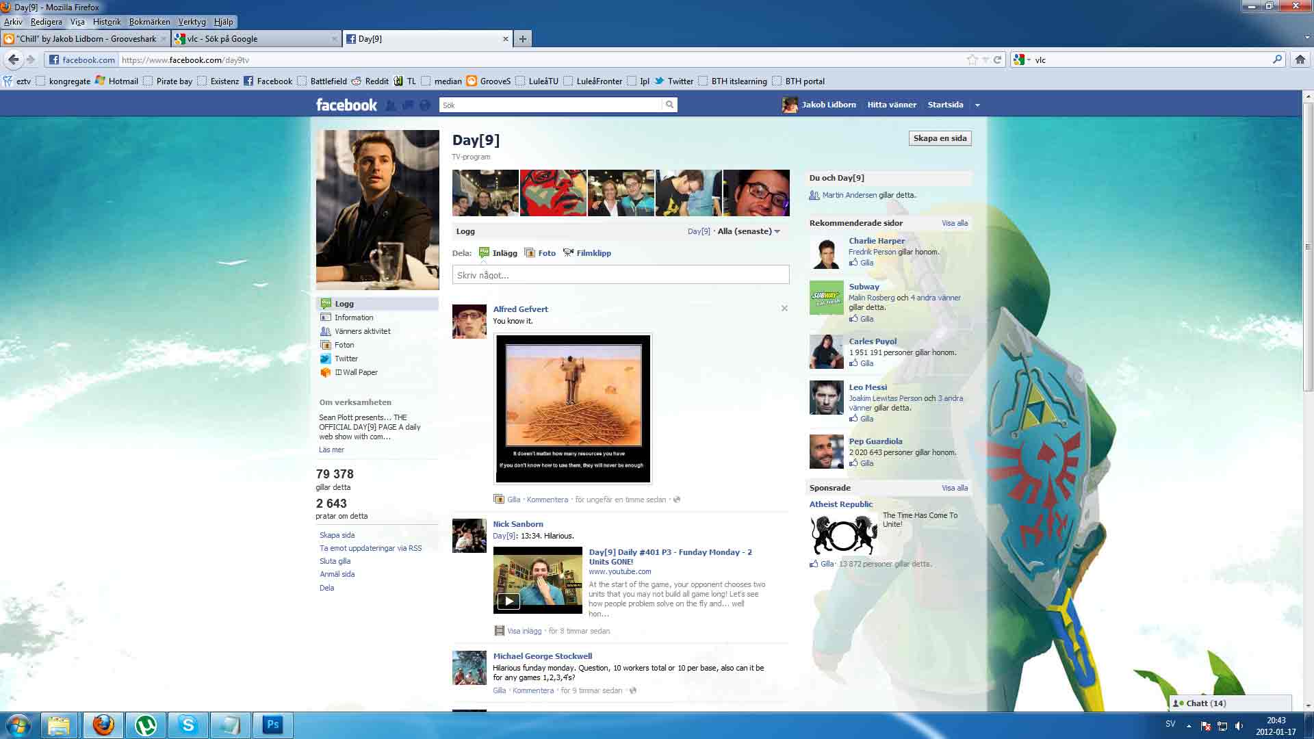1314x739 pixels.
Task: Click Läs mer under Om verksamheten
Action: [331, 450]
